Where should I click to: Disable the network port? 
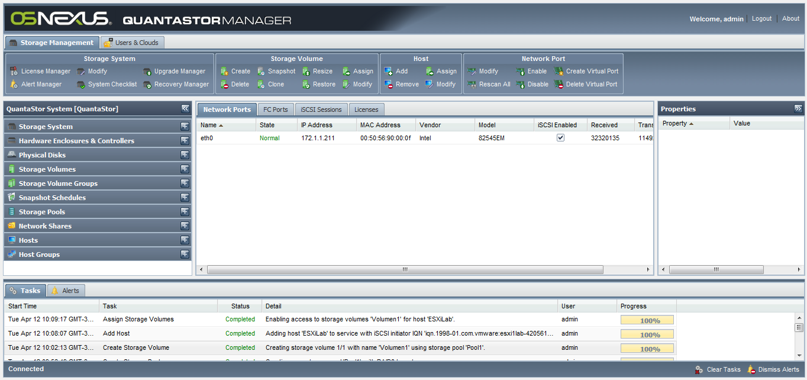(532, 84)
